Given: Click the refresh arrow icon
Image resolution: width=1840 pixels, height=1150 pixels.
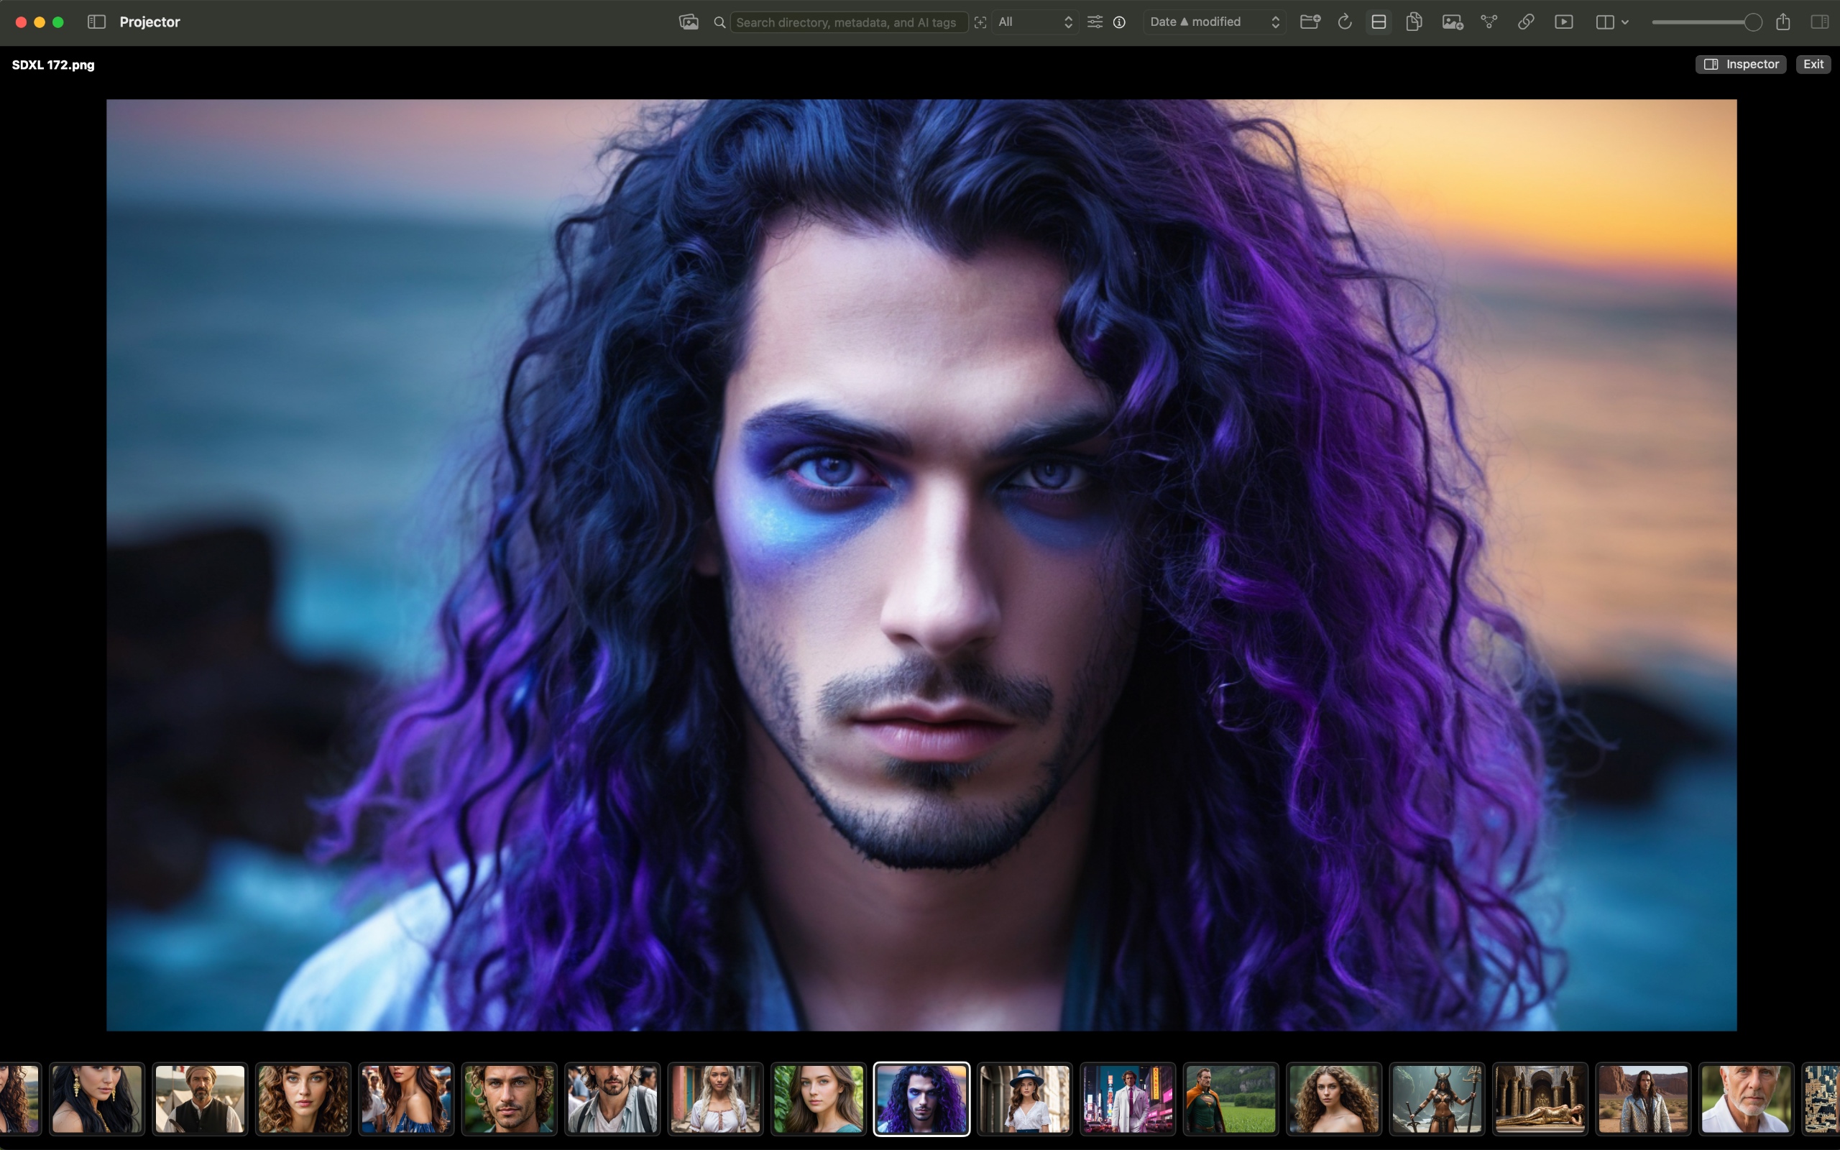Looking at the screenshot, I should 1344,22.
